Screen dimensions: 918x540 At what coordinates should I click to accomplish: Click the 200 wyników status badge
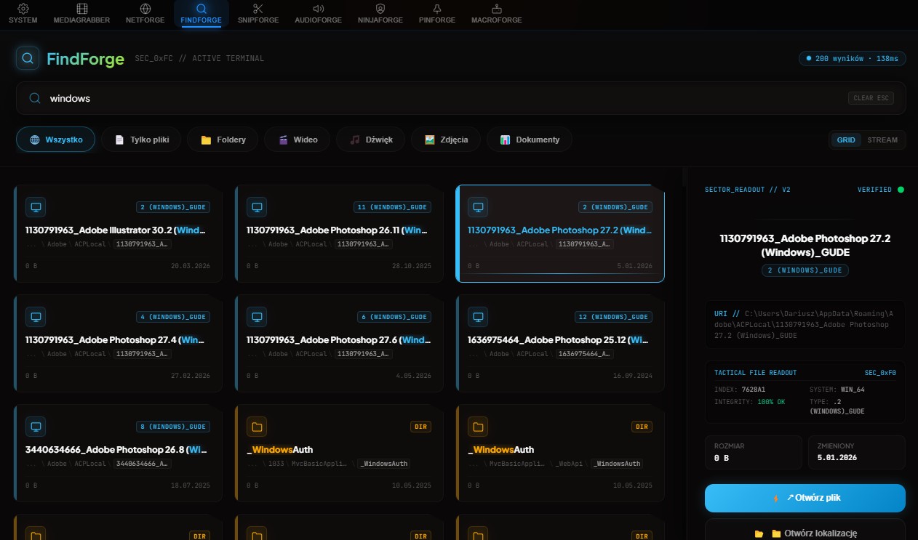853,58
